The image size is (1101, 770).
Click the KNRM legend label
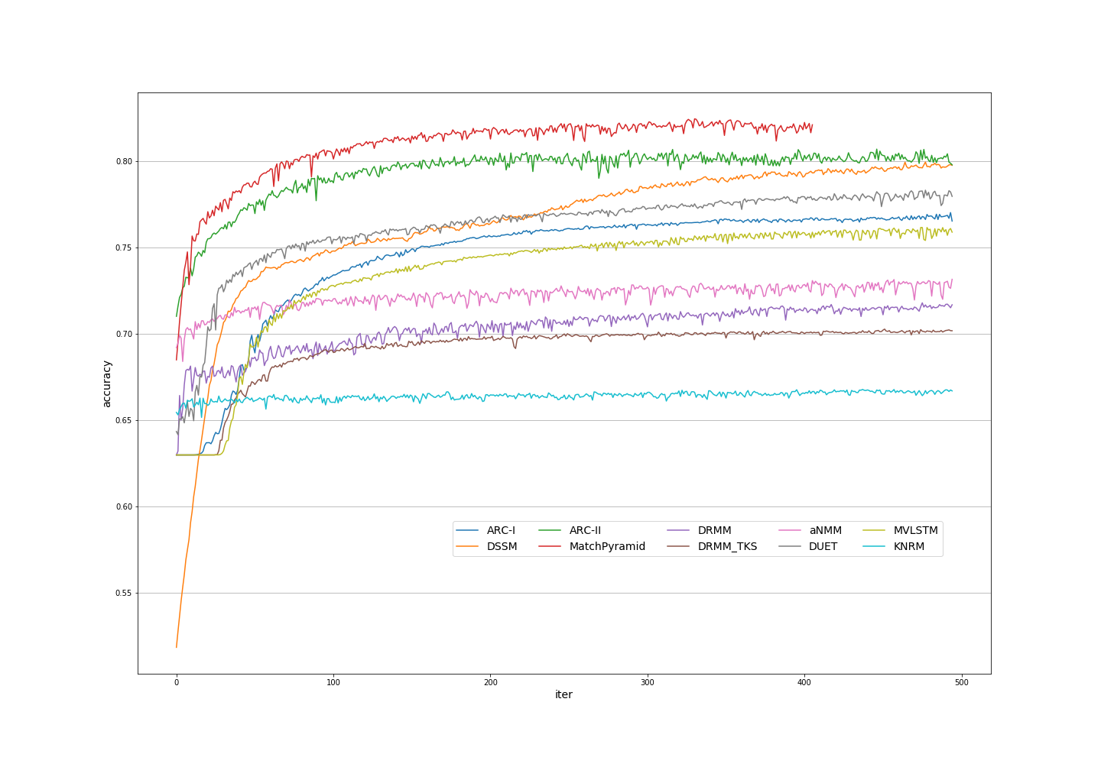coord(909,546)
